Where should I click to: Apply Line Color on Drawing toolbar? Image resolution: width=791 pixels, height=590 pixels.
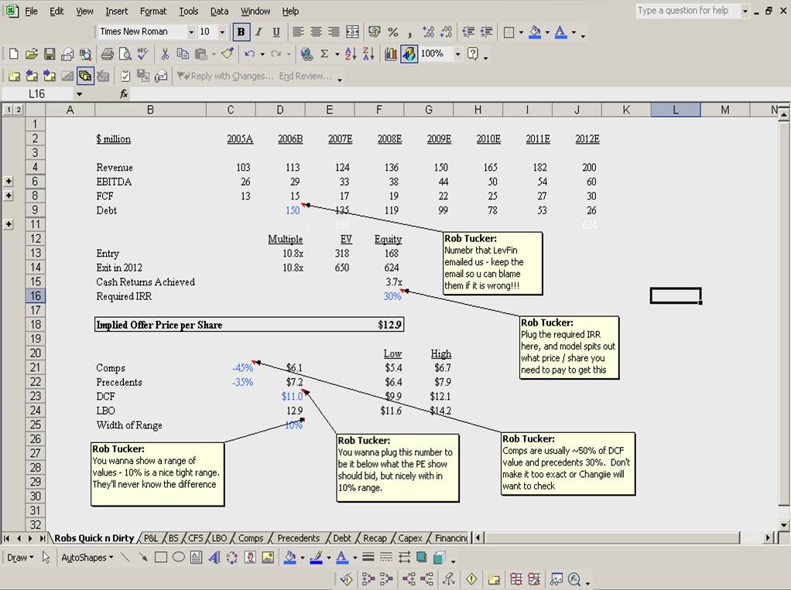click(x=317, y=558)
